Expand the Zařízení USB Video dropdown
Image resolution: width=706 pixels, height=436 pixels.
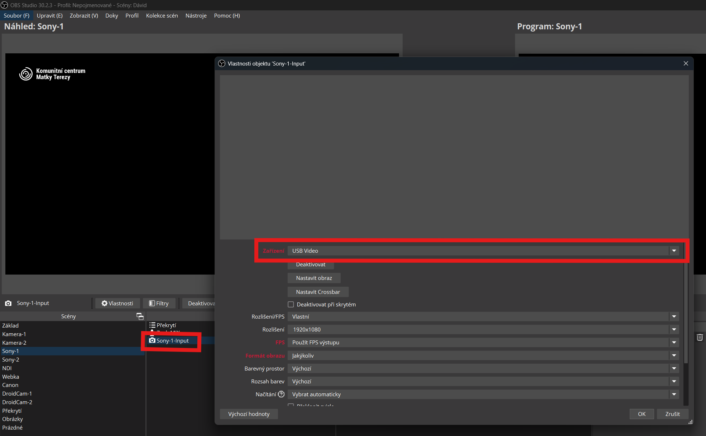tap(674, 251)
